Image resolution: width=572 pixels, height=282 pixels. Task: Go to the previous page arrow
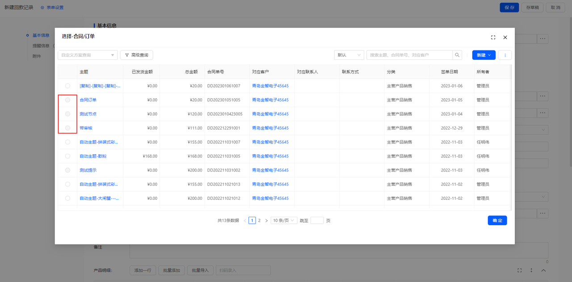245,220
